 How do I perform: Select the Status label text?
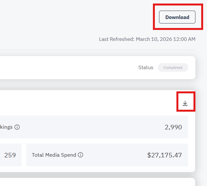[146, 68]
